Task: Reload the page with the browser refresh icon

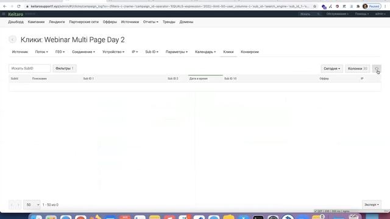Action: (19, 6)
